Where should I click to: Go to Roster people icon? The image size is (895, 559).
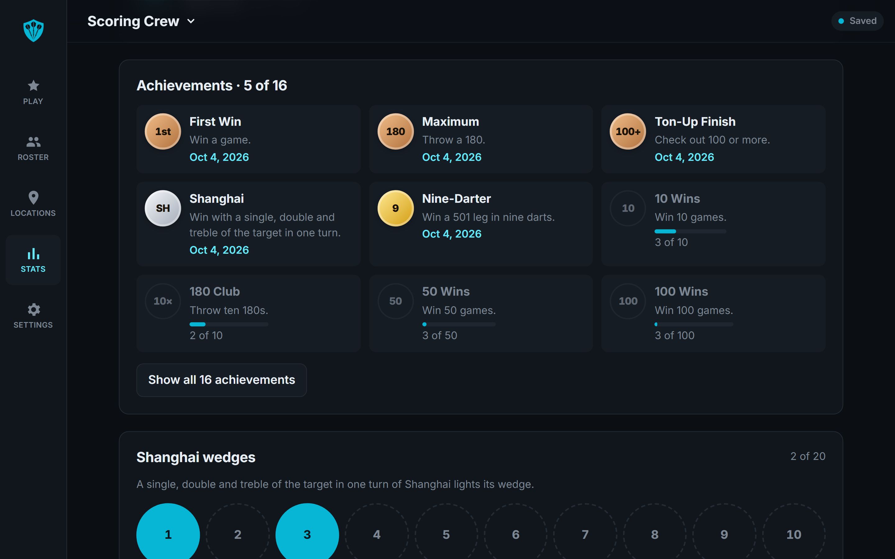click(33, 142)
